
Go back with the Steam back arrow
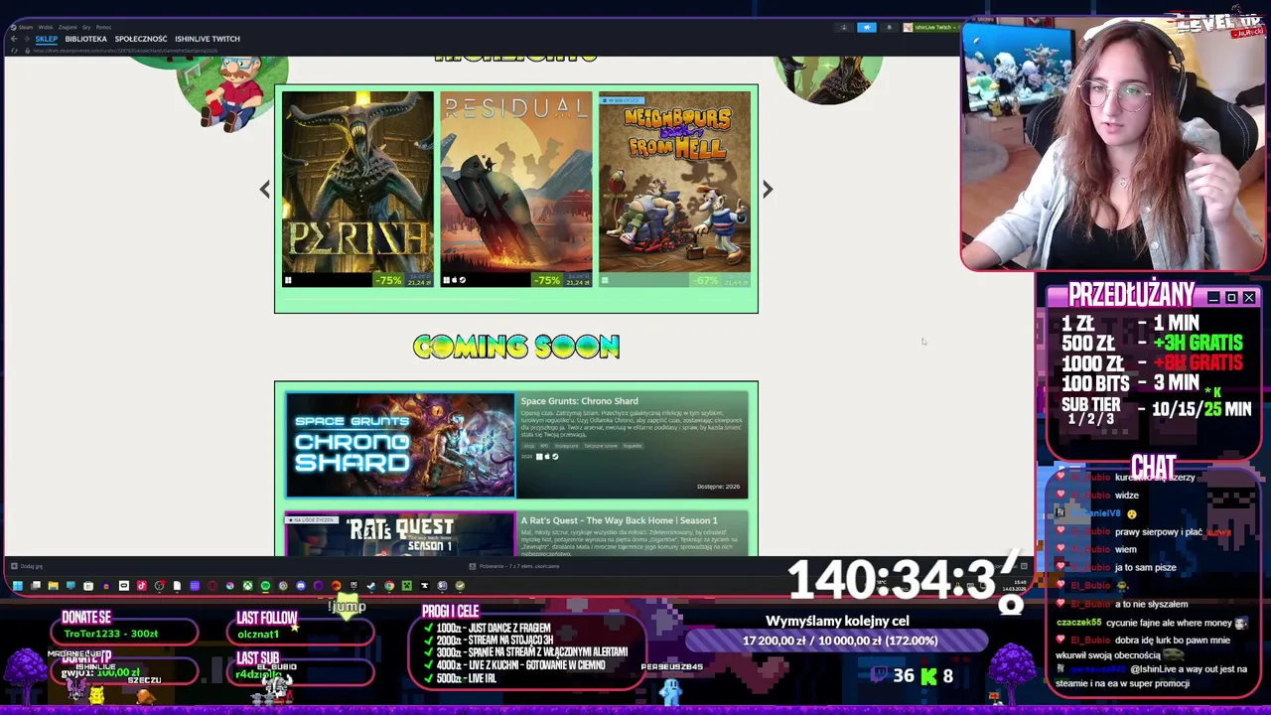[x=14, y=39]
